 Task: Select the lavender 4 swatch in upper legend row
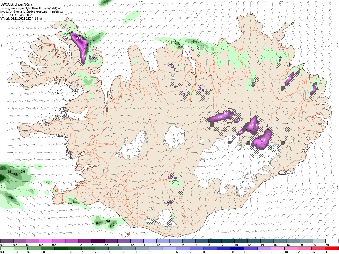(x=150, y=241)
